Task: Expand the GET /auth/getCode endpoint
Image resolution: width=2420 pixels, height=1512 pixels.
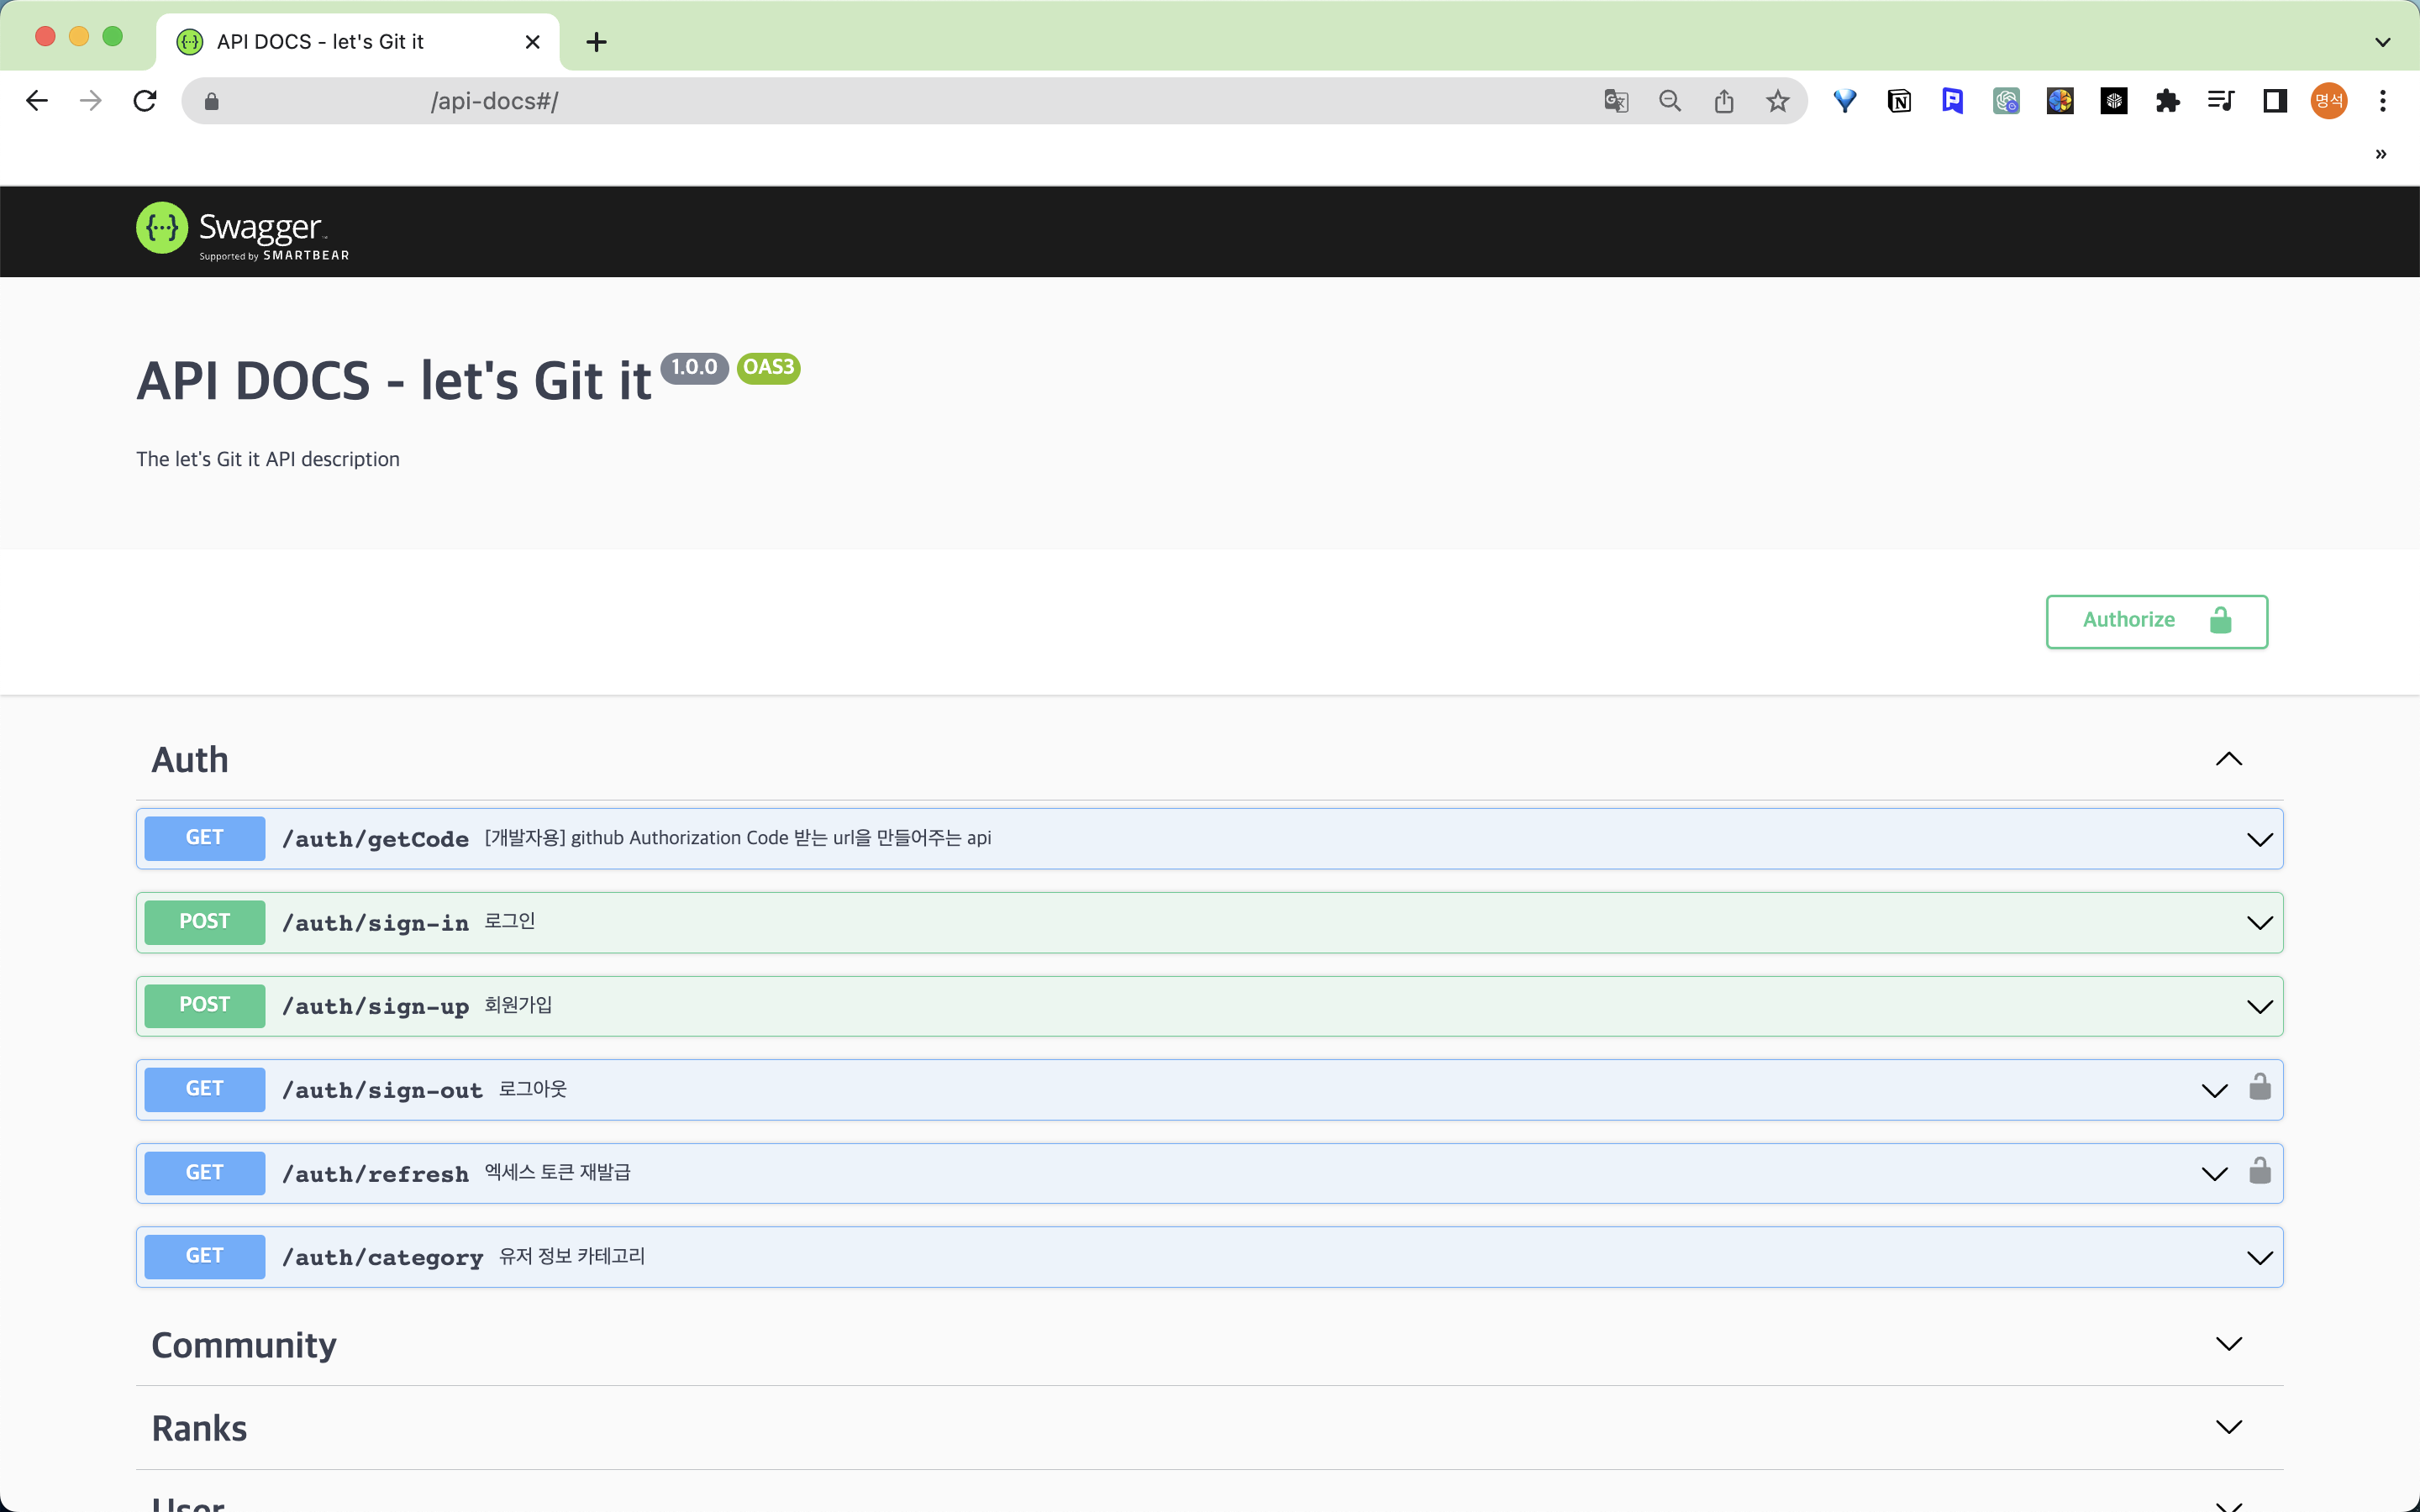Action: [x=2259, y=839]
